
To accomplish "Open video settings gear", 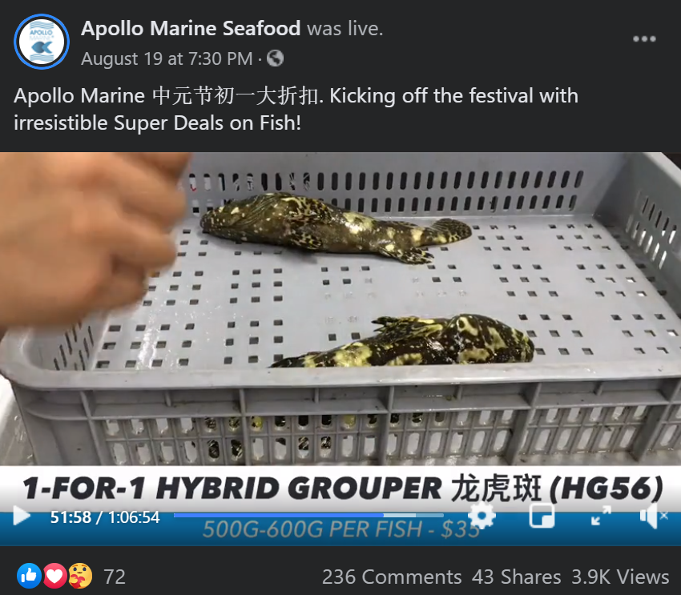I will coord(482,516).
